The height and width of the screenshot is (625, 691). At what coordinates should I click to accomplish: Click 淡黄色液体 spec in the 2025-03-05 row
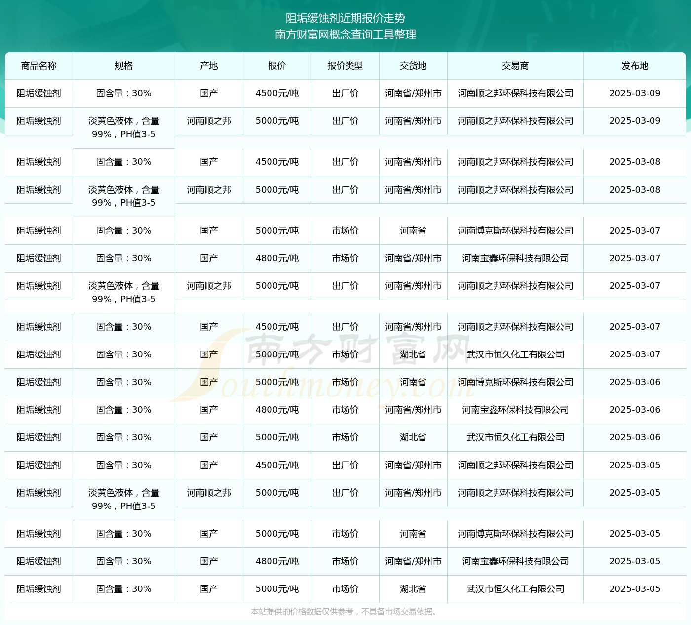[x=124, y=499]
